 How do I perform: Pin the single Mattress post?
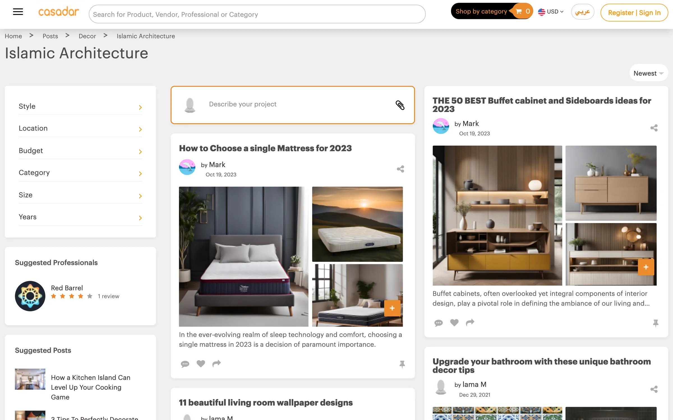[x=402, y=364]
